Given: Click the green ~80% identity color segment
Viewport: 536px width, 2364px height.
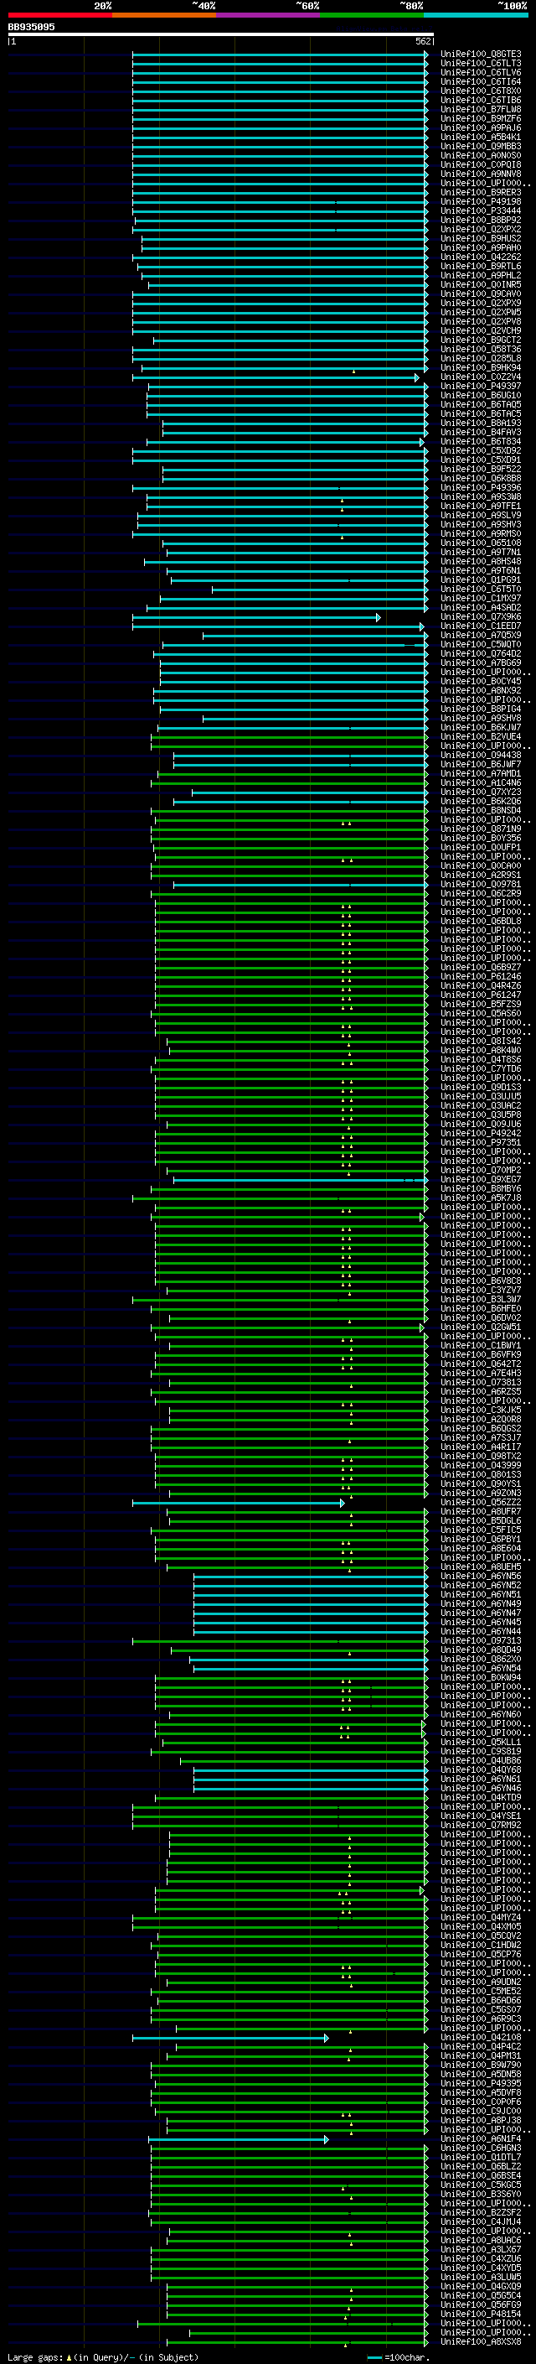Looking at the screenshot, I should pyautogui.click(x=372, y=16).
